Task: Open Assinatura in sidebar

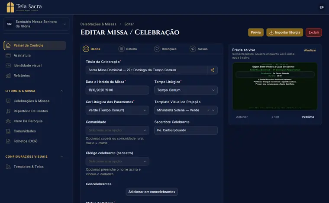Action: tap(35, 55)
